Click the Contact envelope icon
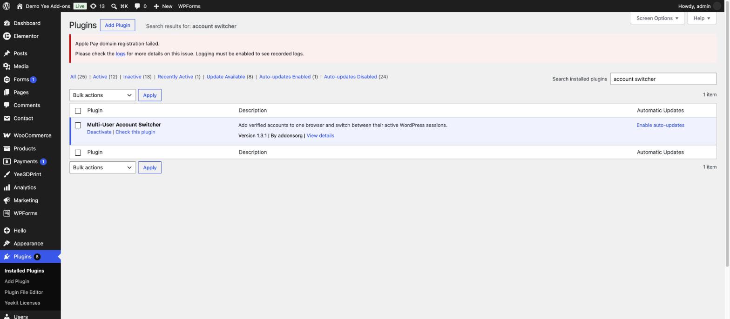730x319 pixels. 7,119
